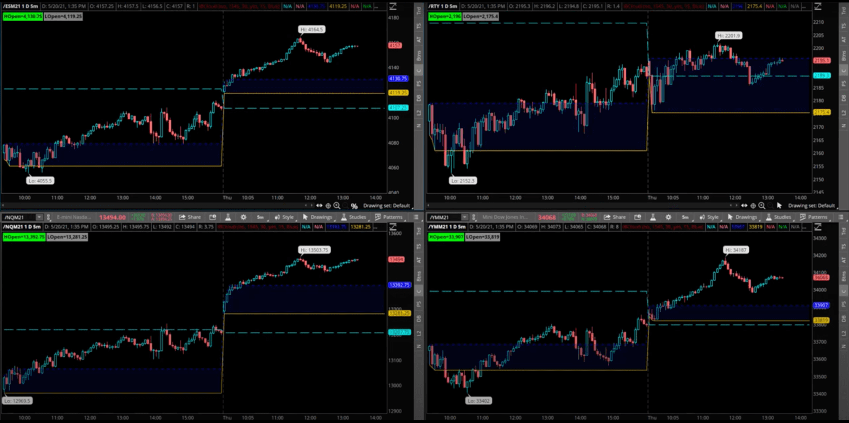Expand the Style menu in /NQM21 toolbar
Screen dimensions: 849x423
coord(284,217)
